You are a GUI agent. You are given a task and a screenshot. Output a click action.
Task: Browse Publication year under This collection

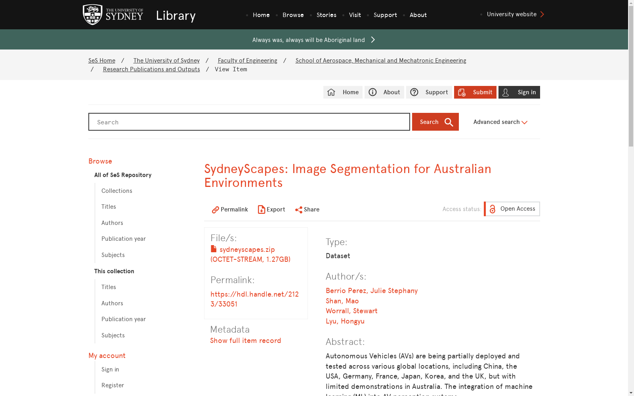point(124,319)
